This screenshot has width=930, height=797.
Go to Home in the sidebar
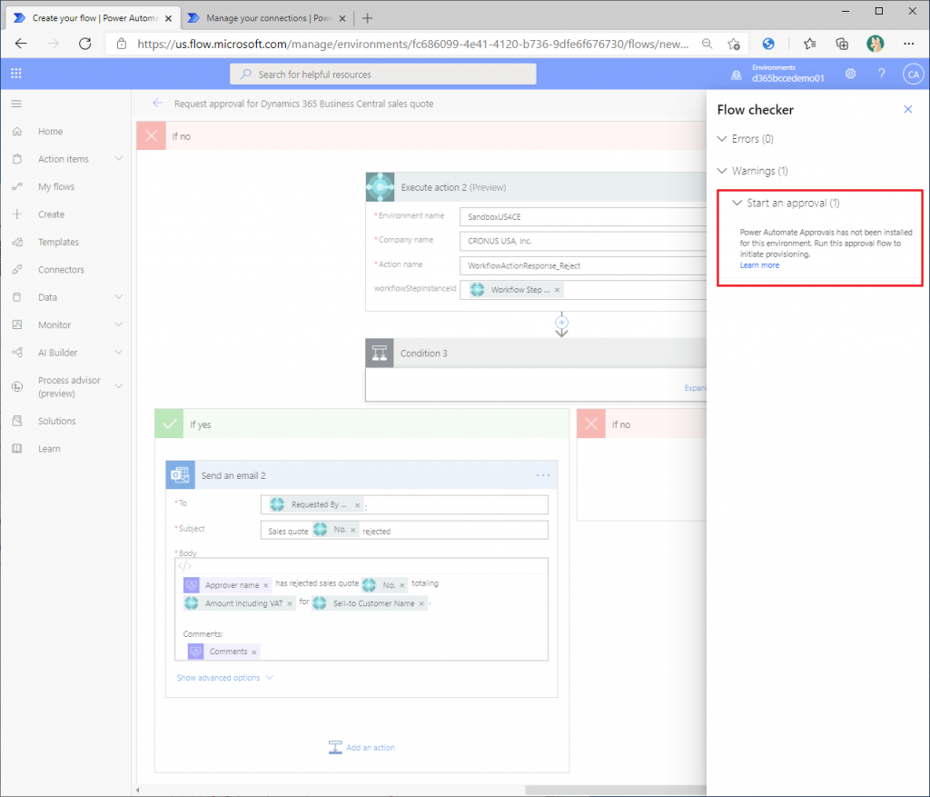coord(51,131)
